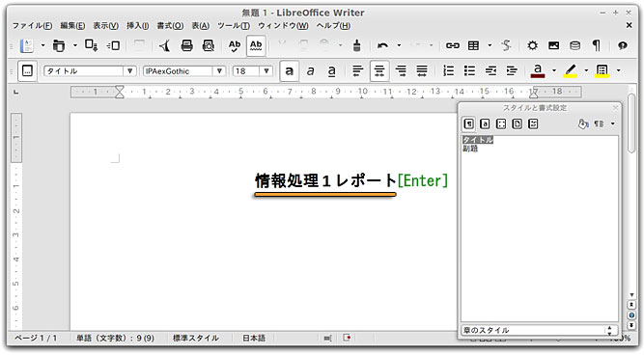The height and width of the screenshot is (355, 644).
Task: Activate fill format mode paint bucket
Action: pyautogui.click(x=583, y=123)
